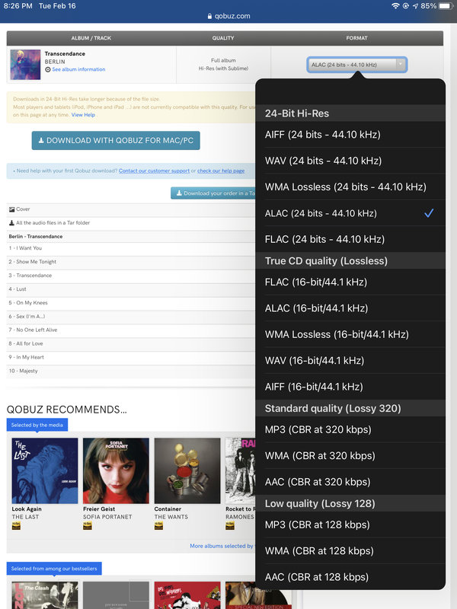Click track 4 - Lust
457x609 pixels.
[131, 289]
